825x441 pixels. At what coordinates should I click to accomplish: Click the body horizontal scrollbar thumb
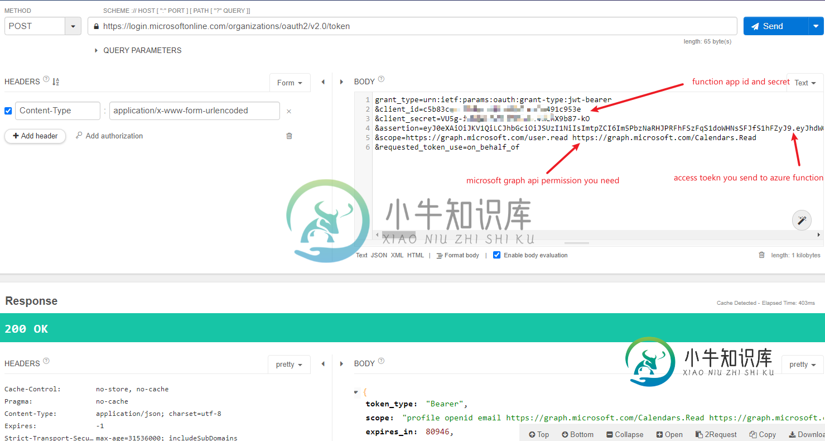[x=398, y=235]
